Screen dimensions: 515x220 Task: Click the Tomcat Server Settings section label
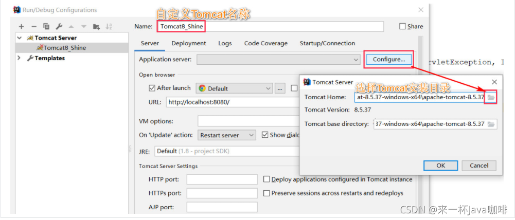click(x=168, y=166)
